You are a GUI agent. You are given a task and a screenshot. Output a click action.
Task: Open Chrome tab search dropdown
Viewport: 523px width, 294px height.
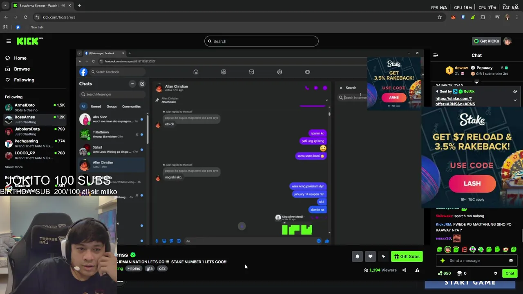click(5, 6)
